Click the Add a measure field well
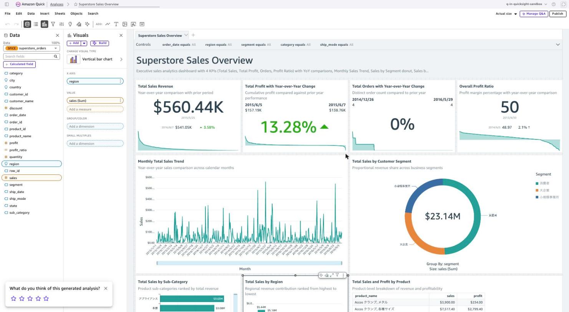 coord(95,110)
